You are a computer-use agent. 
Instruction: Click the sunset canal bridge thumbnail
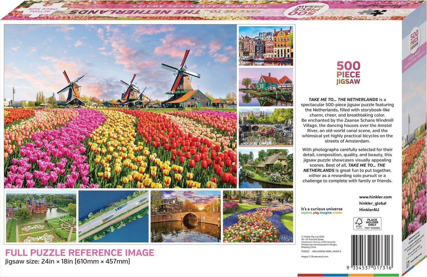186,216
